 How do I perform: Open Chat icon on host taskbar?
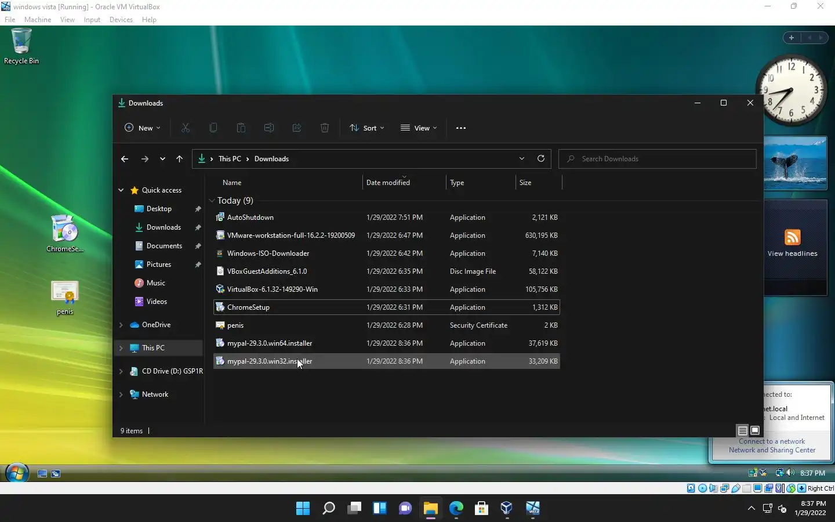[x=405, y=509]
